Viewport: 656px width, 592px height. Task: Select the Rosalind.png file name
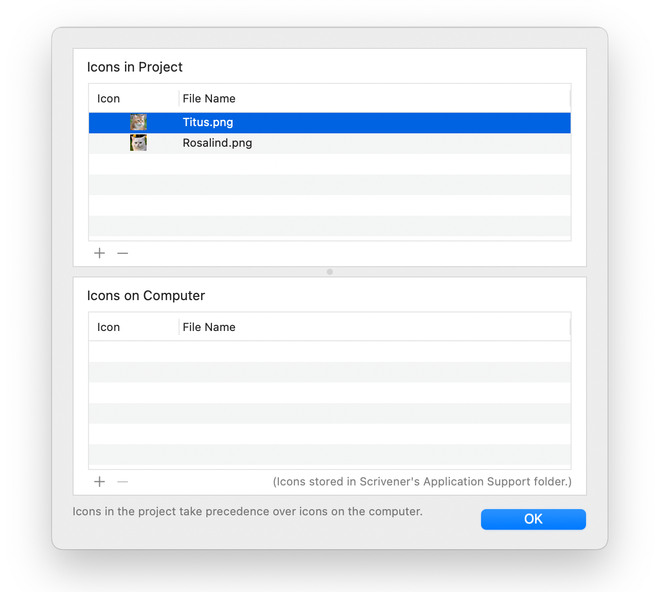click(x=217, y=143)
